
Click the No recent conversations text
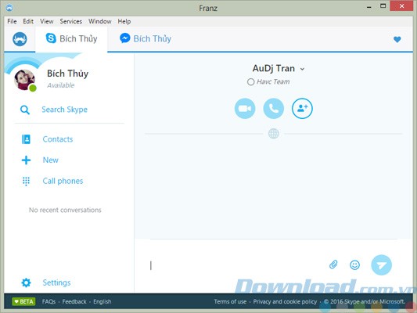[x=65, y=210]
